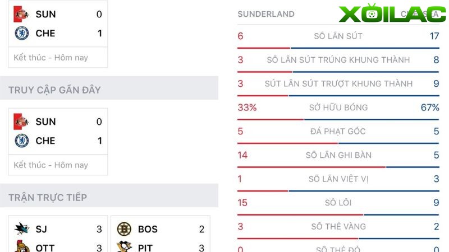Open the BOS vs PIT live match card
This screenshot has height=252, width=449.
tap(161, 234)
